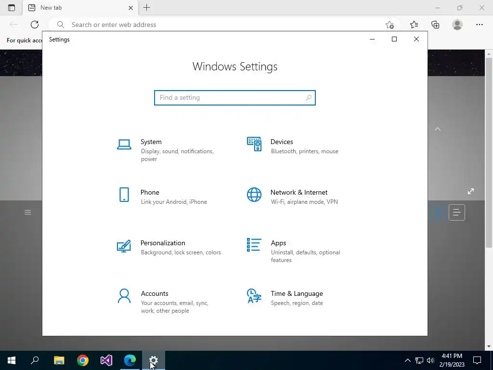
Task: Open notifications action center
Action: point(477,360)
